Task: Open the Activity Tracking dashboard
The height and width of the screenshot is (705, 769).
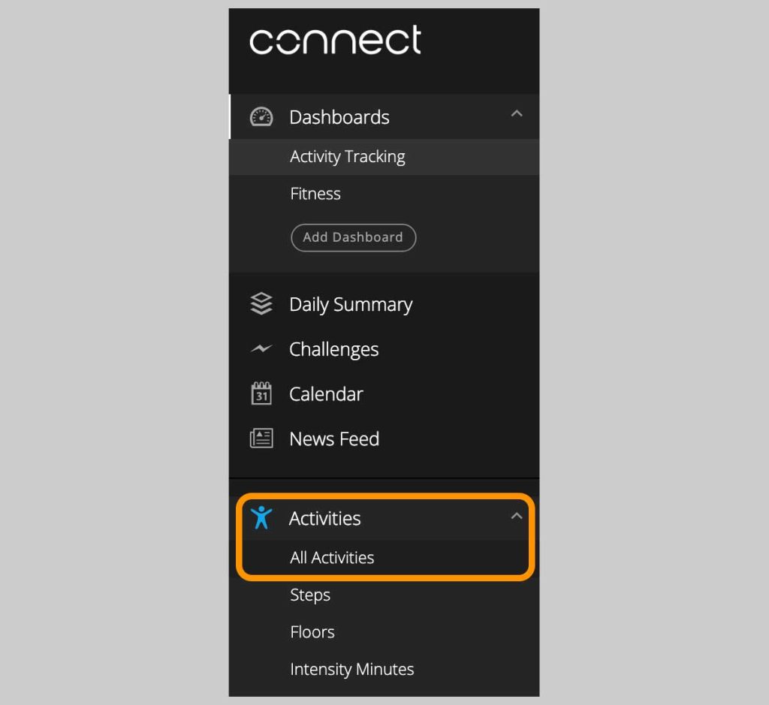Action: click(348, 157)
